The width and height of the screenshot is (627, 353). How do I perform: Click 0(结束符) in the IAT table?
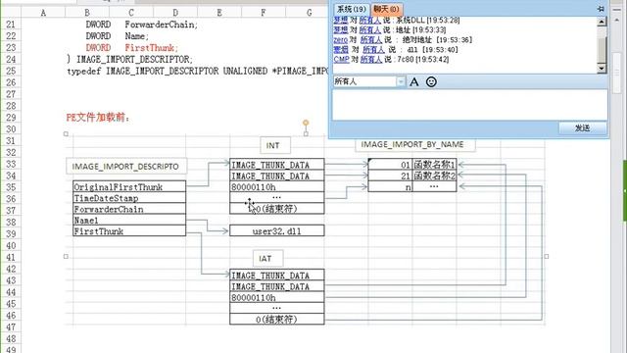click(x=276, y=320)
